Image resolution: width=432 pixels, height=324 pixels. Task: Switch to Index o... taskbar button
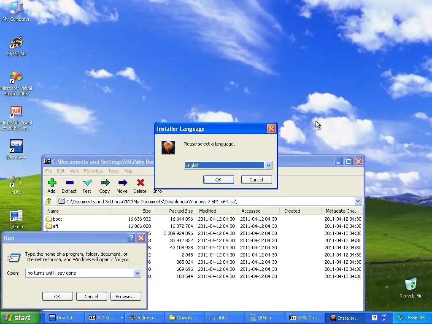[x=145, y=318]
